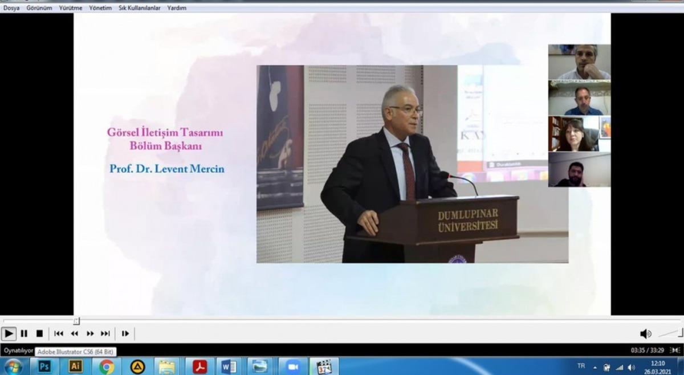Click the fast-forward (increase speed) icon
This screenshot has width=684, height=375.
[x=90, y=333]
